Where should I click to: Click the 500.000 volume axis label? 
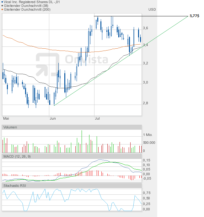pos(149,143)
